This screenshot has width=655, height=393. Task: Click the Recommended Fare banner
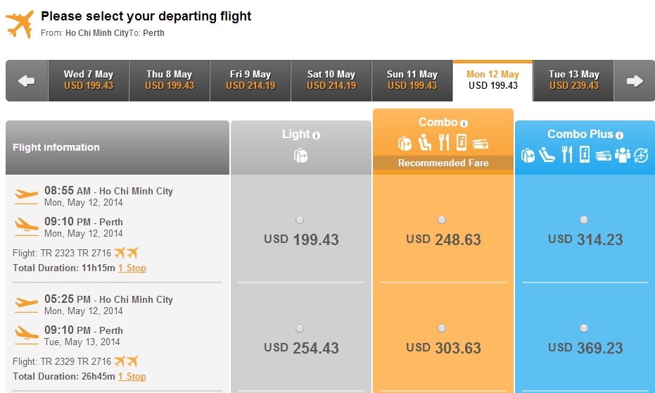[x=443, y=163]
